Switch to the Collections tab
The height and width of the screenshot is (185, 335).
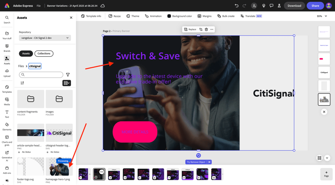tap(44, 53)
